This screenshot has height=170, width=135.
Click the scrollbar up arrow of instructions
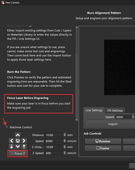pyautogui.click(x=77, y=27)
